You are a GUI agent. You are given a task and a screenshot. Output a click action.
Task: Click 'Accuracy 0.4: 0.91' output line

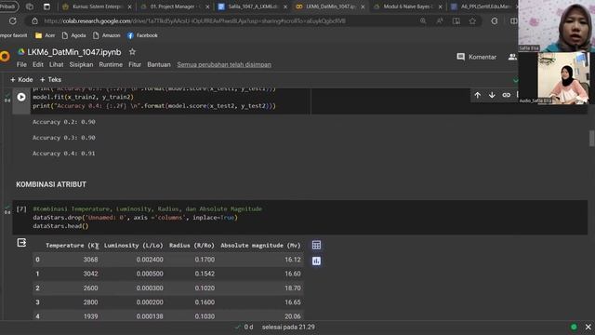(64, 154)
